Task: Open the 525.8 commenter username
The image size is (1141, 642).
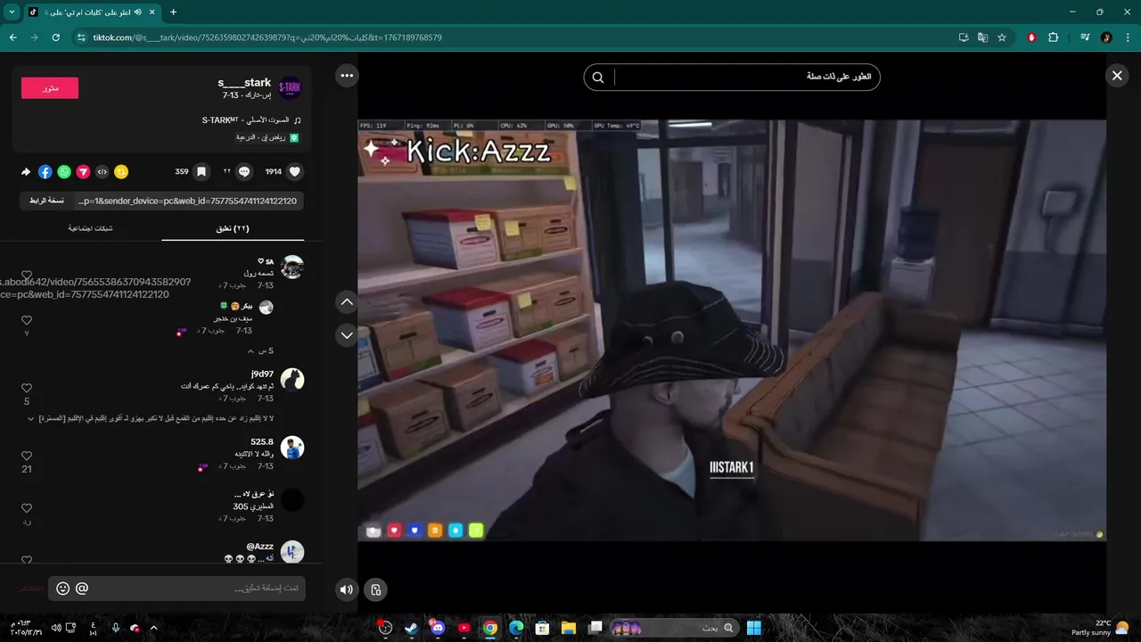Action: (x=262, y=441)
